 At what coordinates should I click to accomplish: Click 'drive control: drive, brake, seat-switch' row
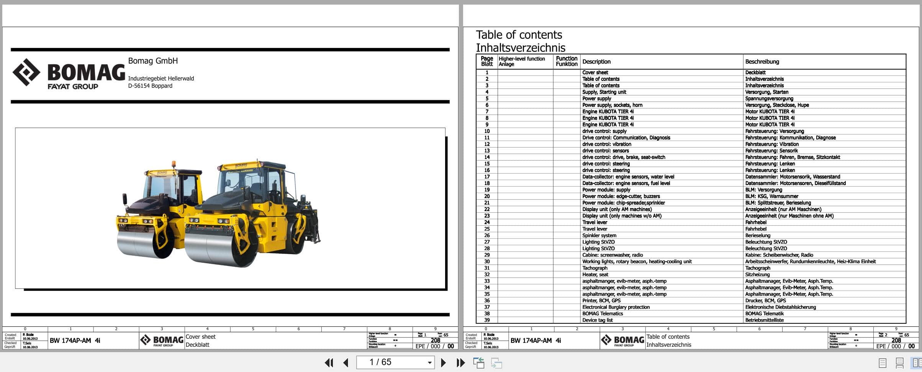[x=624, y=157]
